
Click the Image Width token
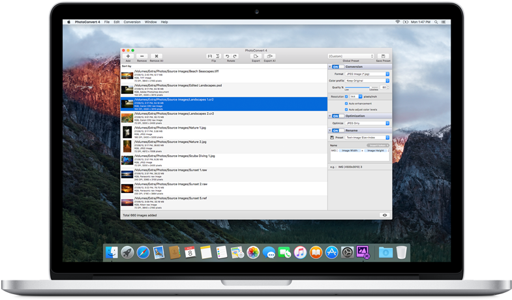point(350,151)
